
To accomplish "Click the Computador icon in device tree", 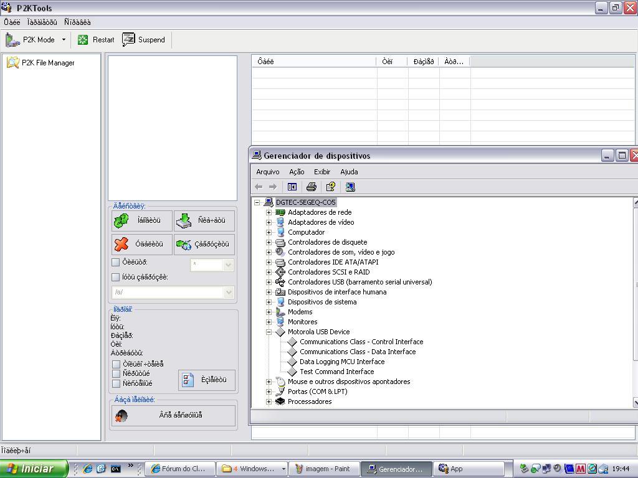I will (x=280, y=233).
